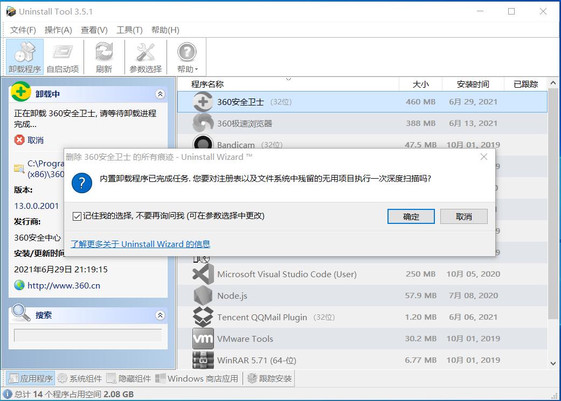Click the 刷新 (refresh) toolbar icon
Image resolution: width=561 pixels, height=401 pixels.
click(x=103, y=56)
